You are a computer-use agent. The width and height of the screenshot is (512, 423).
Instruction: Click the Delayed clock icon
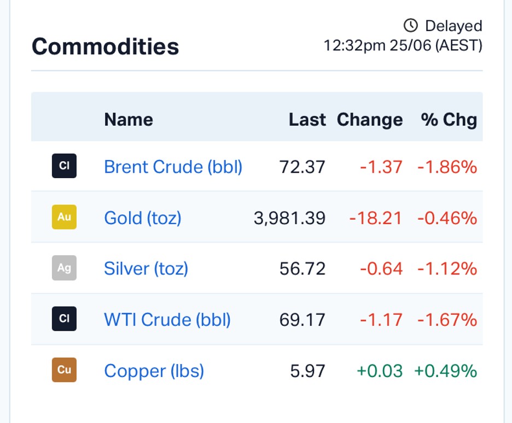(410, 26)
